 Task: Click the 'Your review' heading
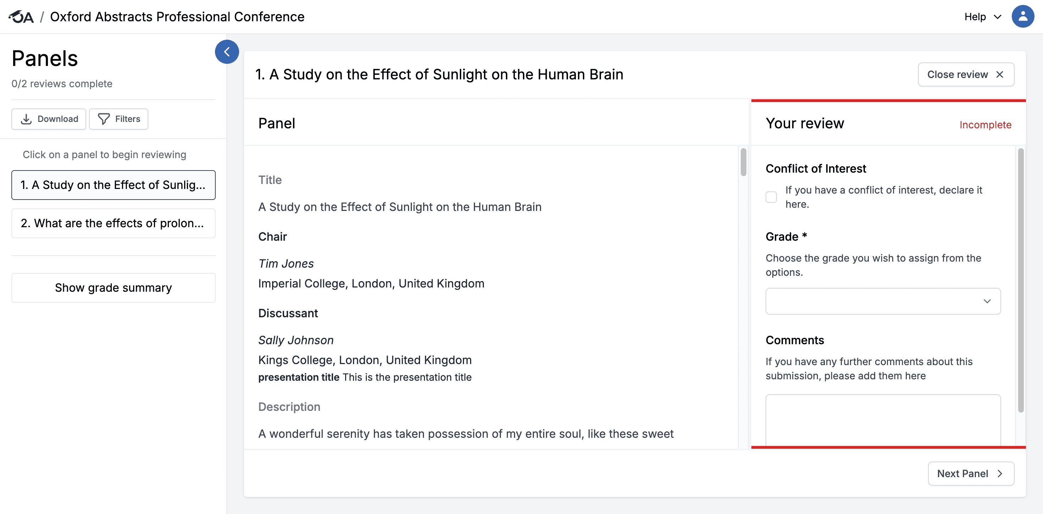805,123
